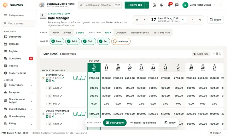Viewport: 227px width, 136px height.
Task: Edit Standard Child row pencil icon
Action: point(61,96)
